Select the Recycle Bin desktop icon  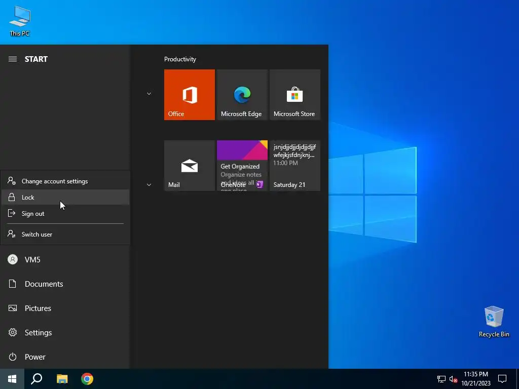click(x=494, y=322)
